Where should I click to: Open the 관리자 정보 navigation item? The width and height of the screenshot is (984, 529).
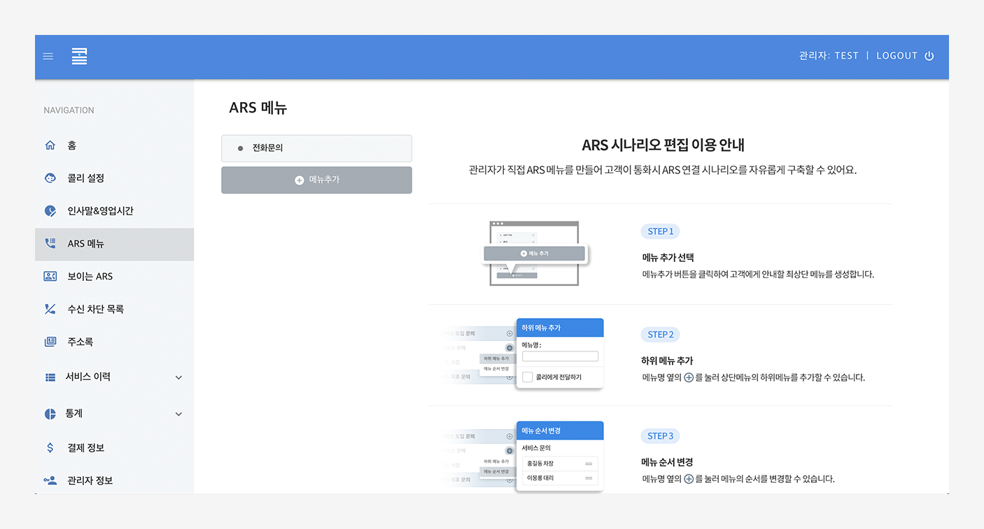(x=90, y=481)
